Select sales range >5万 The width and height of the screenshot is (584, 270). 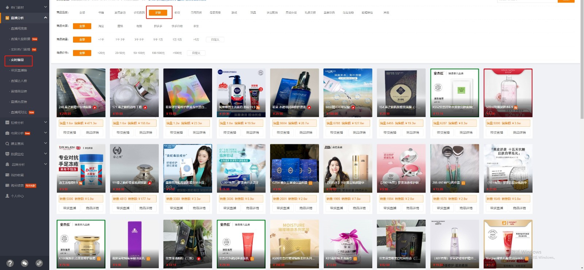tap(196, 39)
